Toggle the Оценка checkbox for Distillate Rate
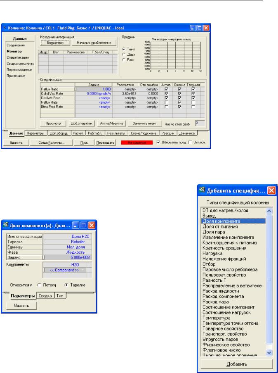Image resolution: width=278 pixels, height=373 pixels. tap(179, 98)
